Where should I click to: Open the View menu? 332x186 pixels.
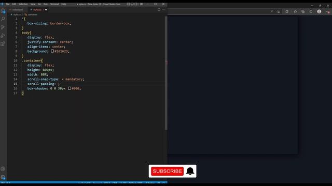pos(33,4)
